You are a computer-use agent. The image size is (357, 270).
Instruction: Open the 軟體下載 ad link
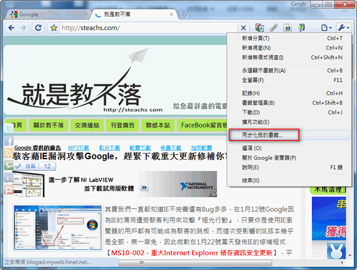140,148
